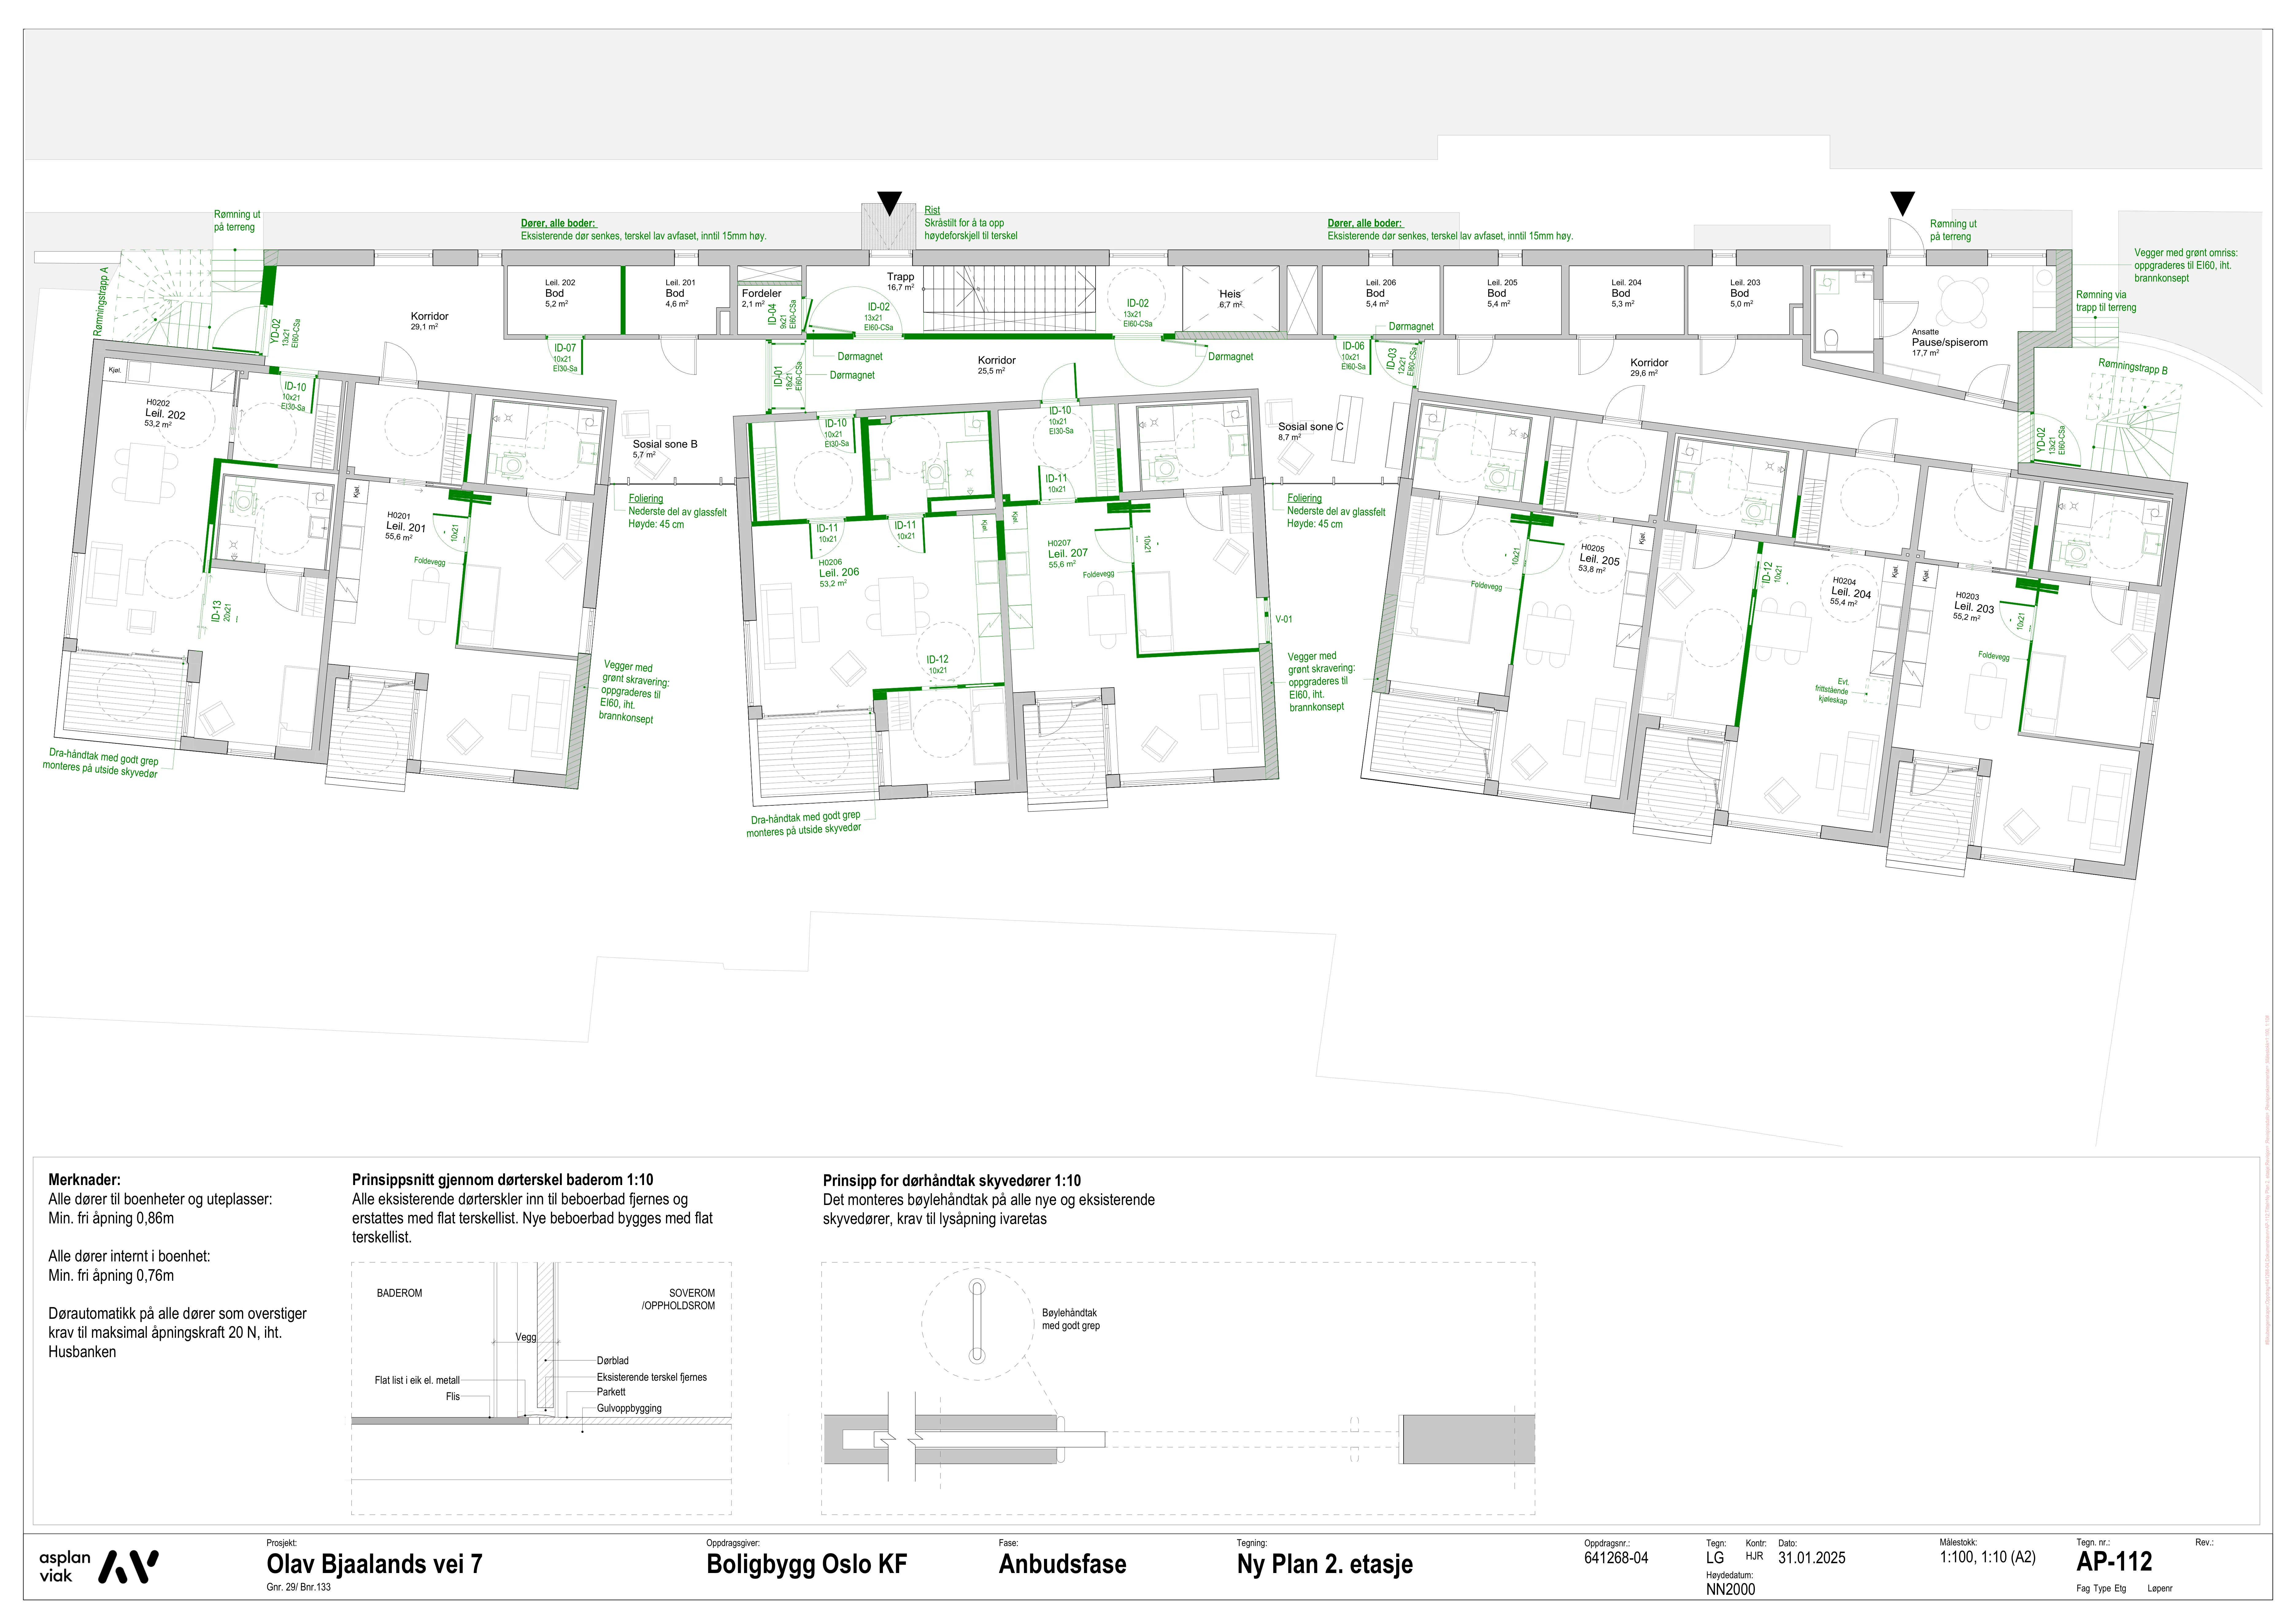Viewport: 2296px width, 1623px height.
Task: Select the scale text "1:100, 1:10 (A2)"
Action: point(1988,1557)
